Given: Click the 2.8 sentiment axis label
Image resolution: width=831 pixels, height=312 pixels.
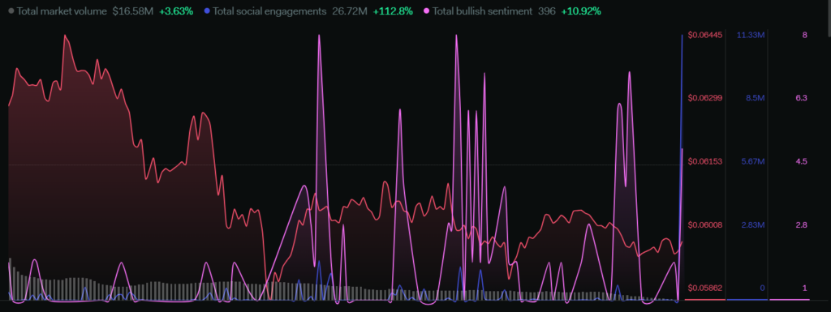Looking at the screenshot, I should pos(801,224).
